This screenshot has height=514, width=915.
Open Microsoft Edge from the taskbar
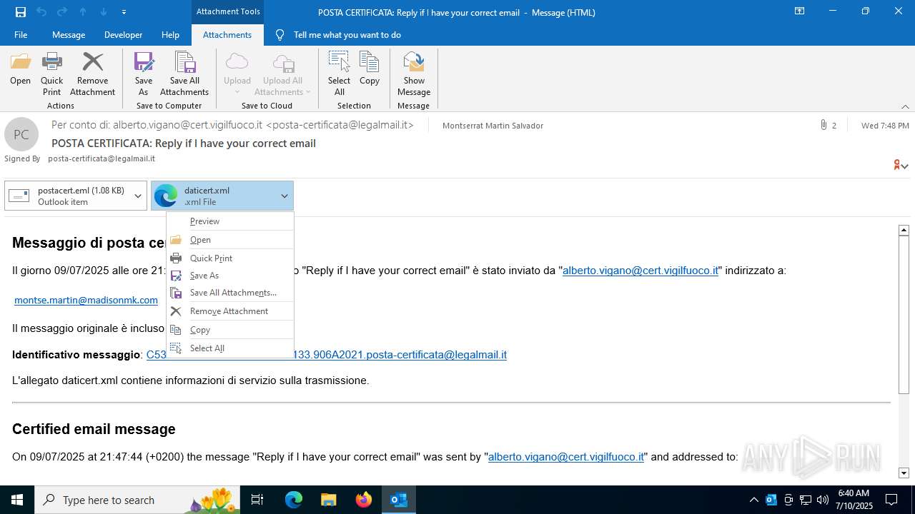[x=294, y=500]
